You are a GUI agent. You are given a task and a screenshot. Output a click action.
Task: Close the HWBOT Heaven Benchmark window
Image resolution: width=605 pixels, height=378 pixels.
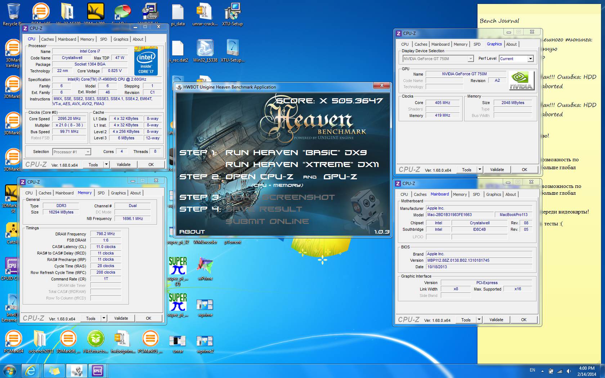tap(381, 85)
